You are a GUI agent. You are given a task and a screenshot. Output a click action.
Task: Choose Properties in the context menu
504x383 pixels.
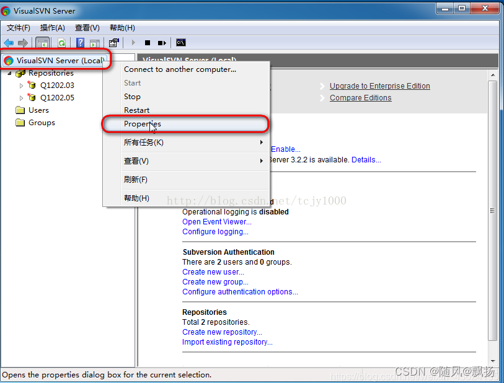(186, 124)
